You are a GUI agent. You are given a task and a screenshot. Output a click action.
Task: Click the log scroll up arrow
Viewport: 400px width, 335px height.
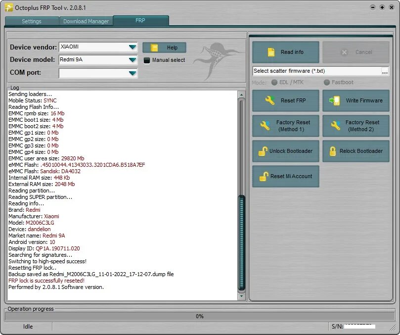tap(242, 95)
